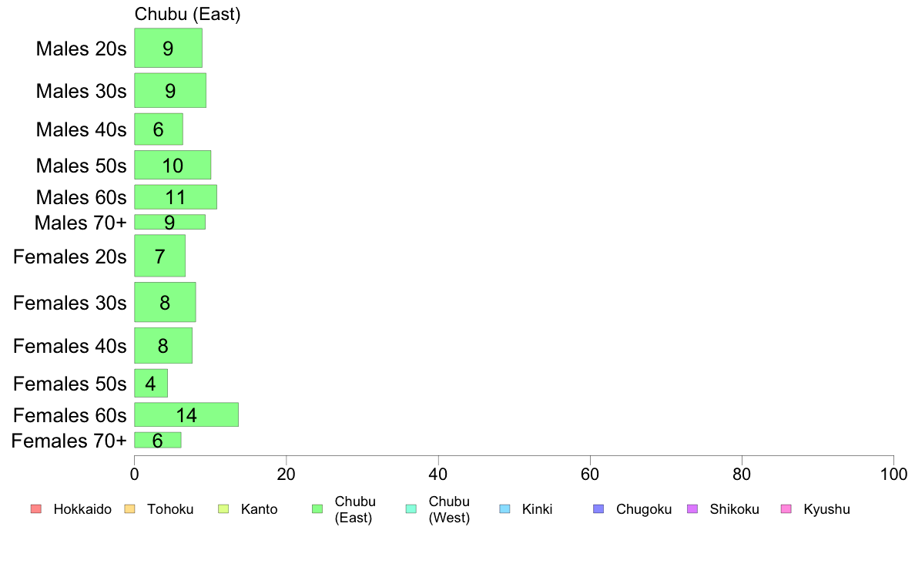
Task: Click the Females 50s bar showing 4
Action: click(151, 383)
